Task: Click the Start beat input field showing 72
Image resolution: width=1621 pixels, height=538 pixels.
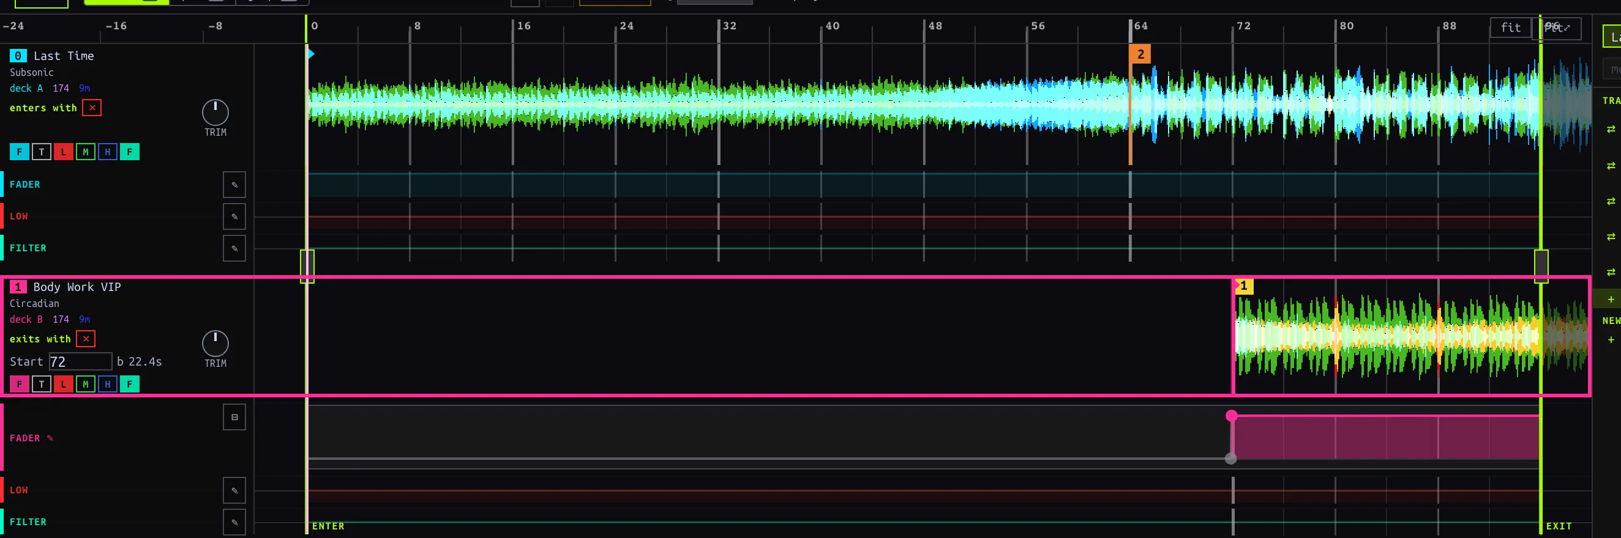Action: pos(81,361)
